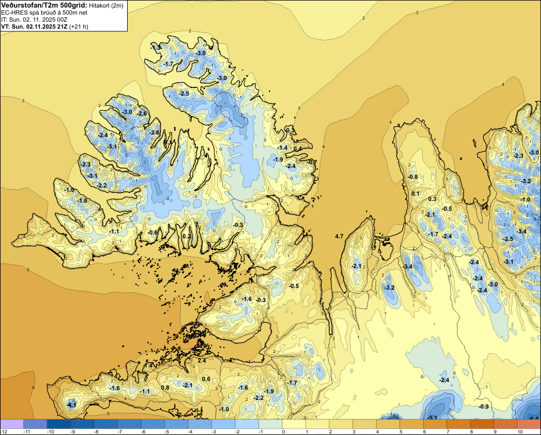Click the lavender legend swatch between -12 and -11
Image resolution: width=541 pixels, height=435 pixels.
(12, 424)
